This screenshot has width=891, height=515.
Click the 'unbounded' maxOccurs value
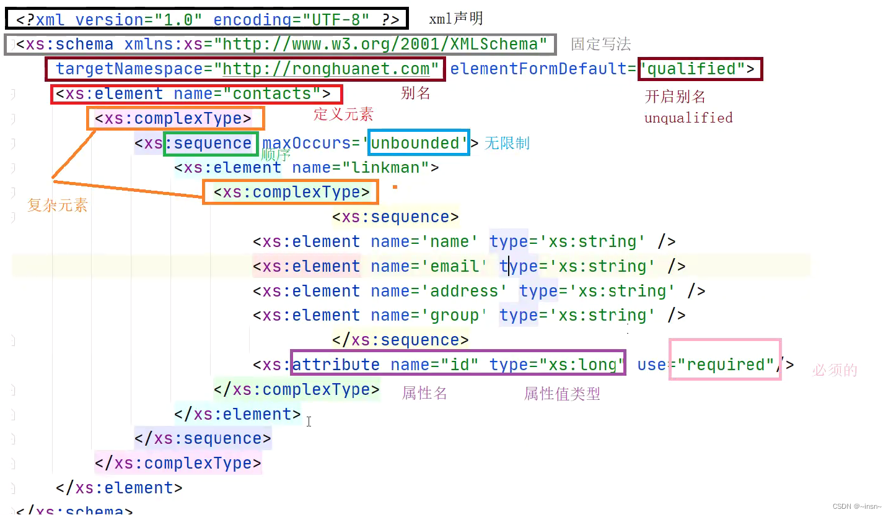(419, 144)
